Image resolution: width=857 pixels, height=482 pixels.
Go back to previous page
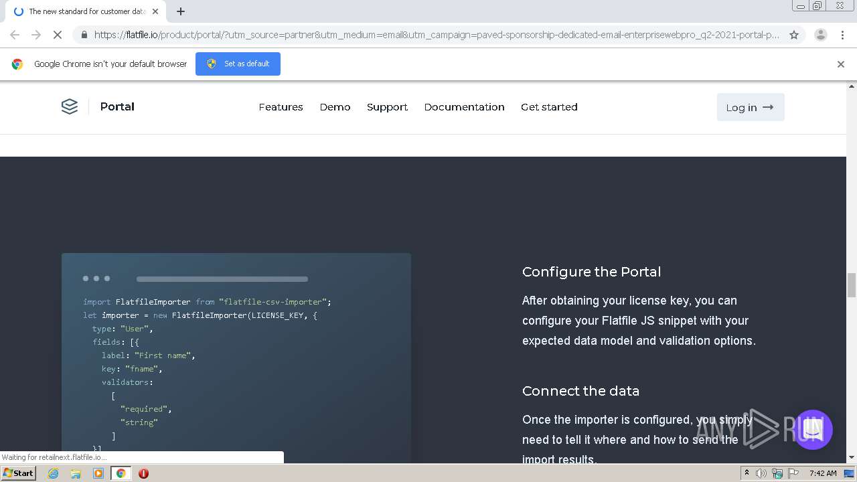[15, 35]
